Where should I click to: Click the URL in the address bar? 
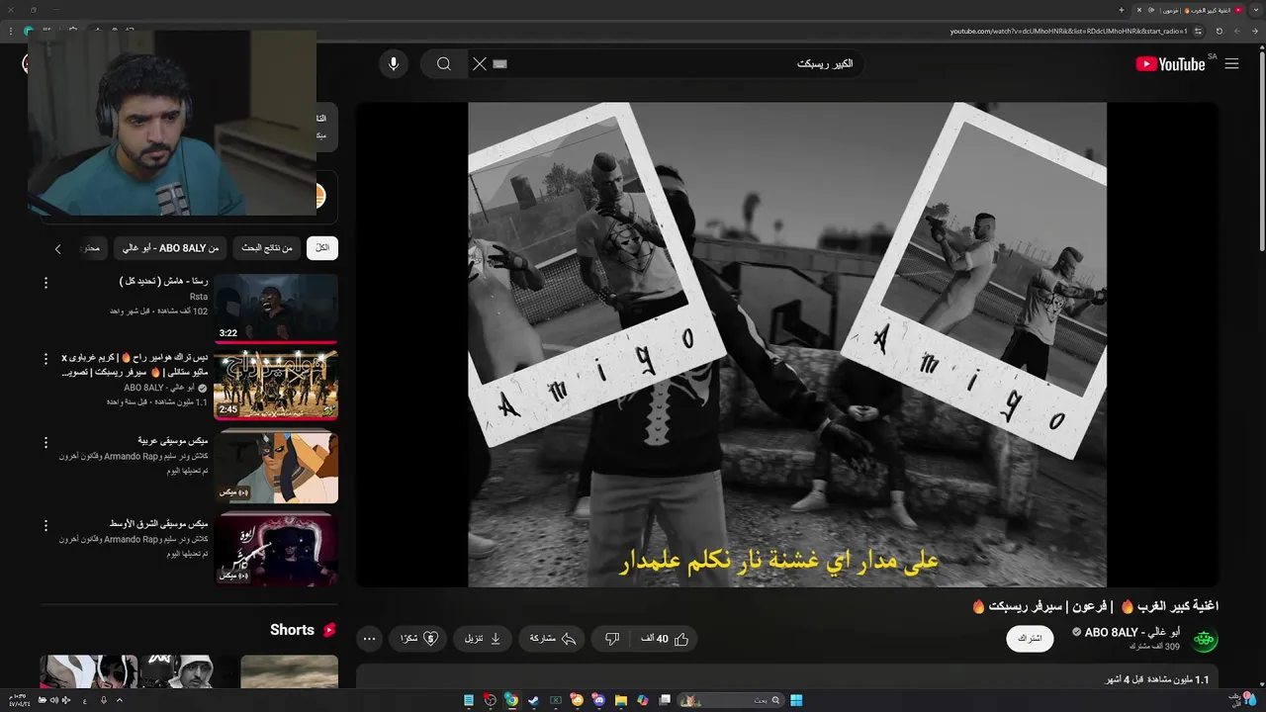pyautogui.click(x=1068, y=32)
